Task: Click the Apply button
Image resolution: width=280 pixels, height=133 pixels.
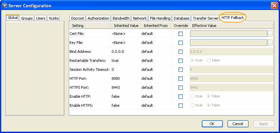Action: tap(264, 124)
